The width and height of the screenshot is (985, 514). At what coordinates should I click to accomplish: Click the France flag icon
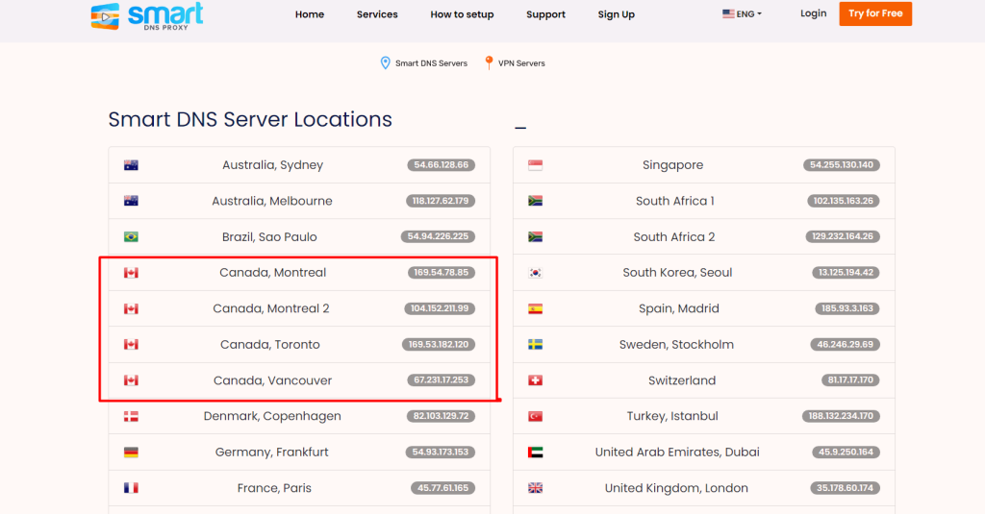[x=131, y=488]
